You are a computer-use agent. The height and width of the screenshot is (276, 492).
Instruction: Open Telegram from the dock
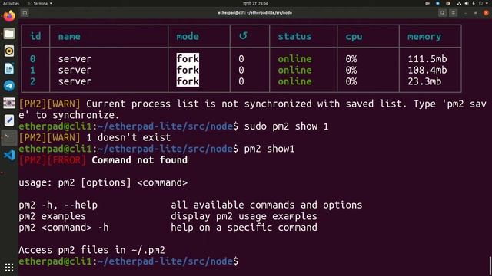9,85
